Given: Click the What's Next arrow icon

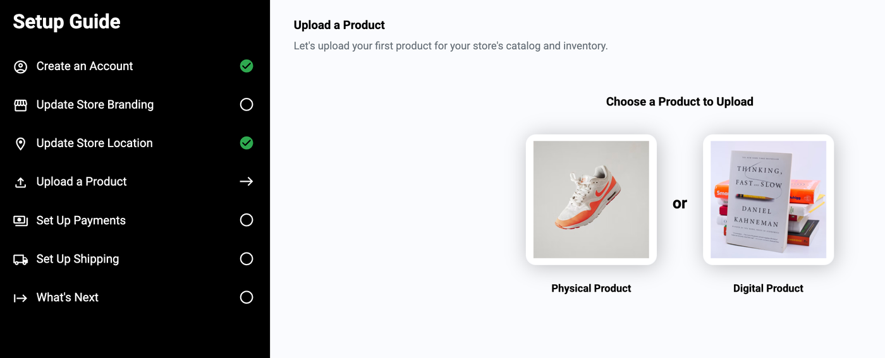Looking at the screenshot, I should click(x=21, y=298).
